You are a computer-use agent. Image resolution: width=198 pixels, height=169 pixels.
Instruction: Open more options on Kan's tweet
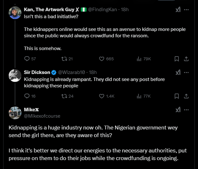[x=187, y=10]
